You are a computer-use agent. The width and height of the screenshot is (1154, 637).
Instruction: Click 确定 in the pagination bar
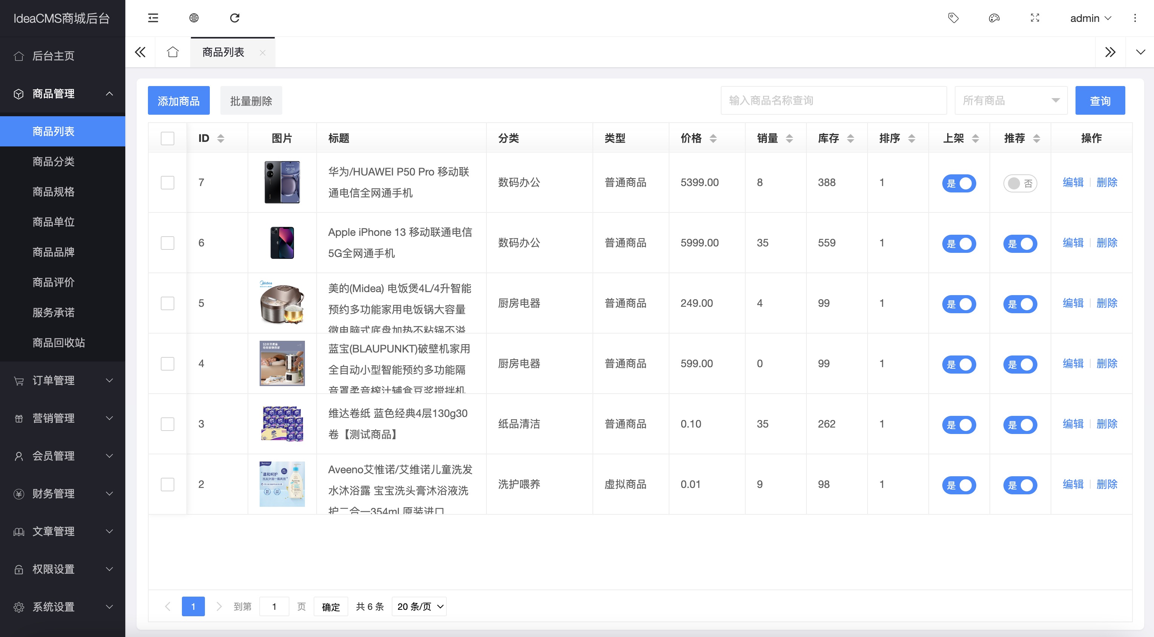point(331,606)
